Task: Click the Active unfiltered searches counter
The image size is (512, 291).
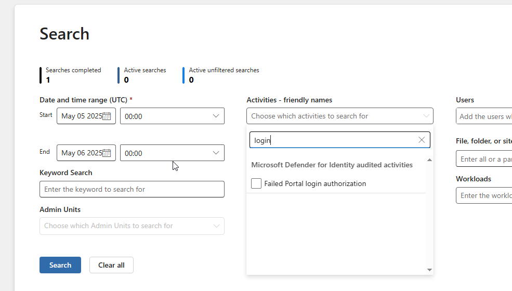Action: [x=221, y=75]
